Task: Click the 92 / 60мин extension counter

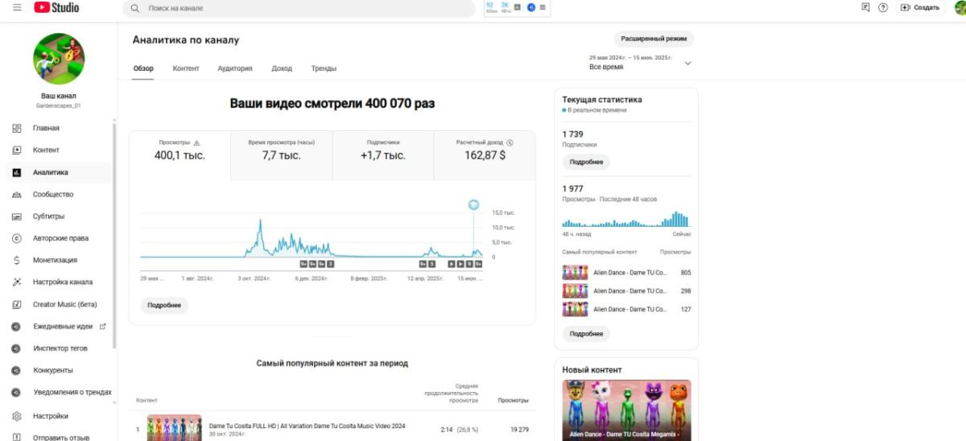Action: tap(491, 7)
